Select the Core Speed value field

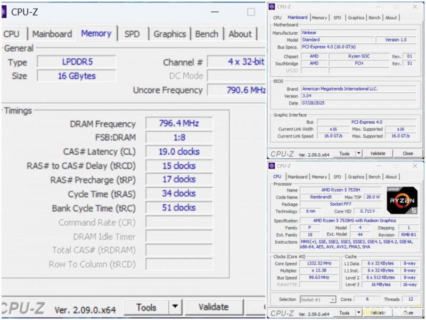click(x=319, y=263)
